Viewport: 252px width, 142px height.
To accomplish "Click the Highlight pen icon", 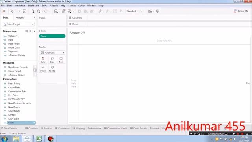I will click(100, 11).
